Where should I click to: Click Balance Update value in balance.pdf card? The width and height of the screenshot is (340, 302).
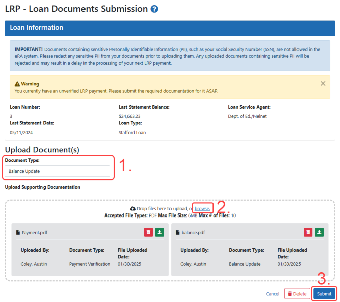244,264
